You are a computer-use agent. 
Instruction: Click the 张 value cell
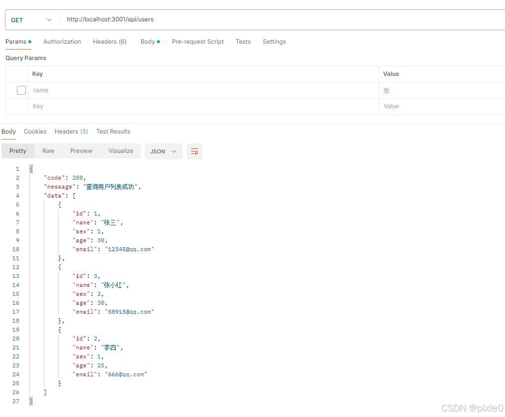coord(442,90)
